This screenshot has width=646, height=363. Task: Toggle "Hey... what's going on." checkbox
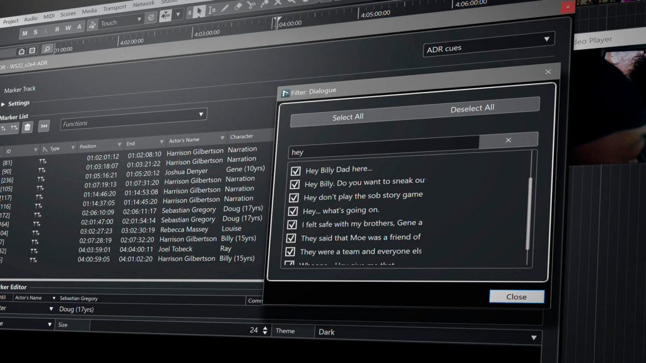293,211
